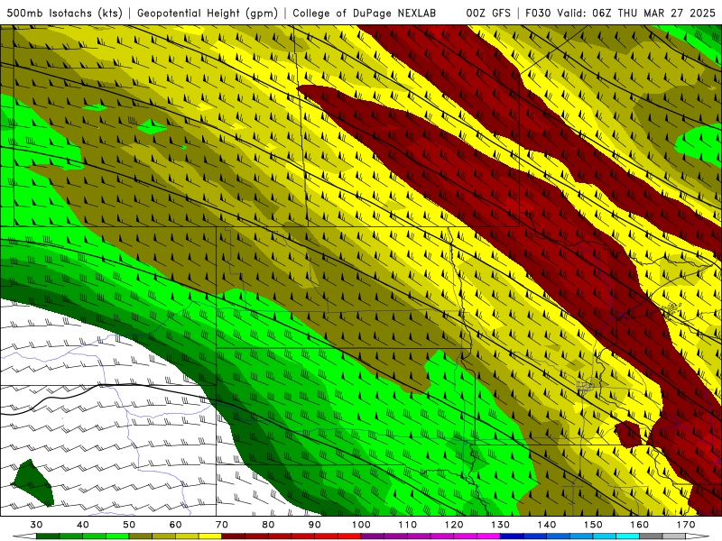Click the legend label '90'
Screen dimensions: 722x541
pos(314,525)
